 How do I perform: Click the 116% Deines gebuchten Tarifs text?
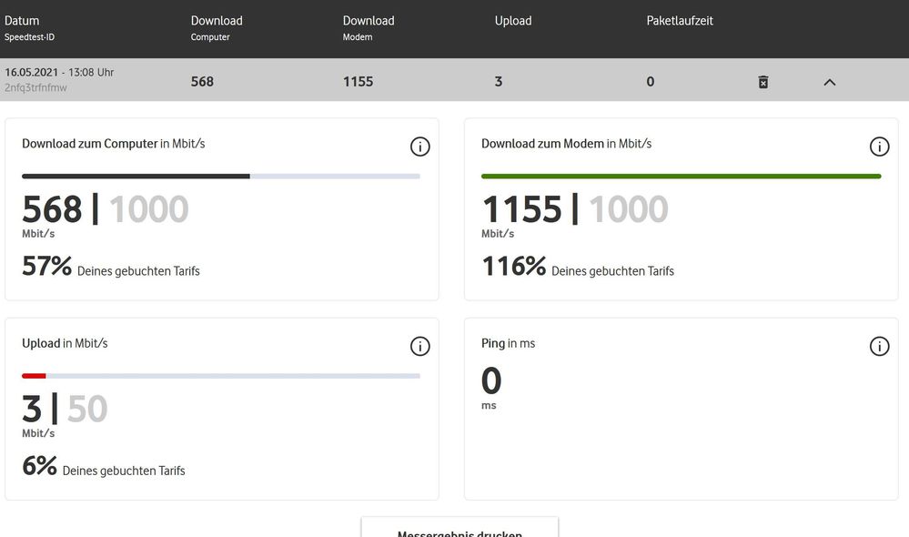point(578,268)
